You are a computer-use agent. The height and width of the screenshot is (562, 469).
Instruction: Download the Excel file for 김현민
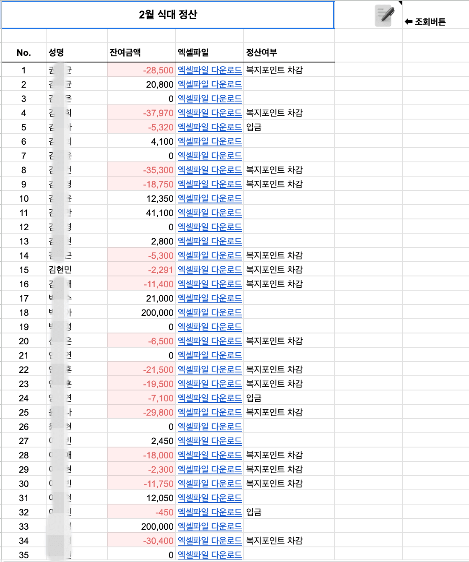tap(210, 270)
